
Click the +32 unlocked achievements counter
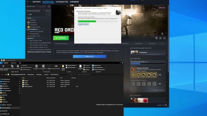pos(159,75)
